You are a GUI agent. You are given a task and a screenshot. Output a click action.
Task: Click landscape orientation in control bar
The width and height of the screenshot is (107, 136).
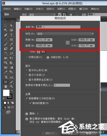point(64,15)
